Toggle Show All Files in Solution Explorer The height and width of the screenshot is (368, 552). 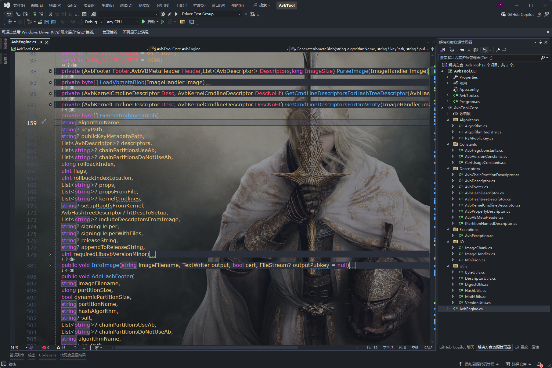click(475, 50)
